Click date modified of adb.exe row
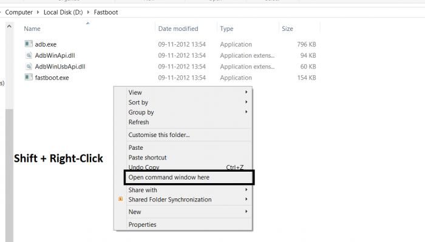The image size is (425, 242). 182,44
